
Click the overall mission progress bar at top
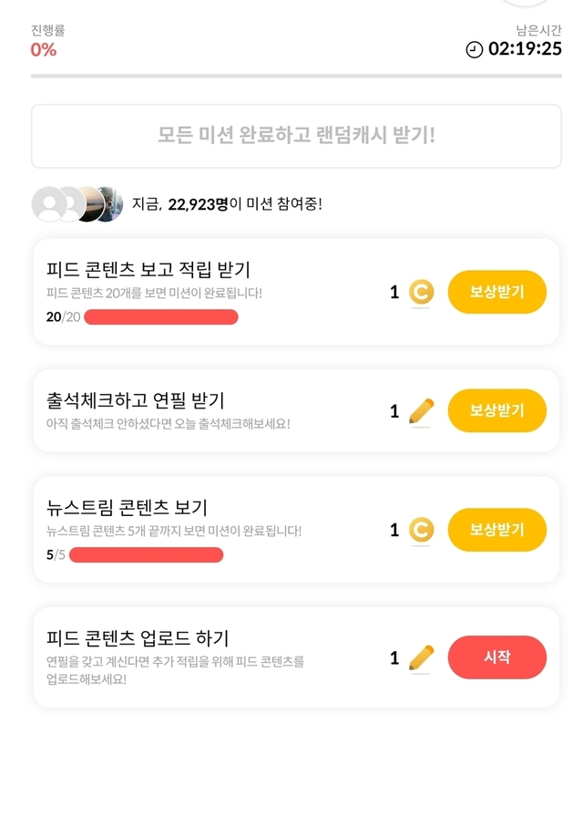pyautogui.click(x=296, y=76)
